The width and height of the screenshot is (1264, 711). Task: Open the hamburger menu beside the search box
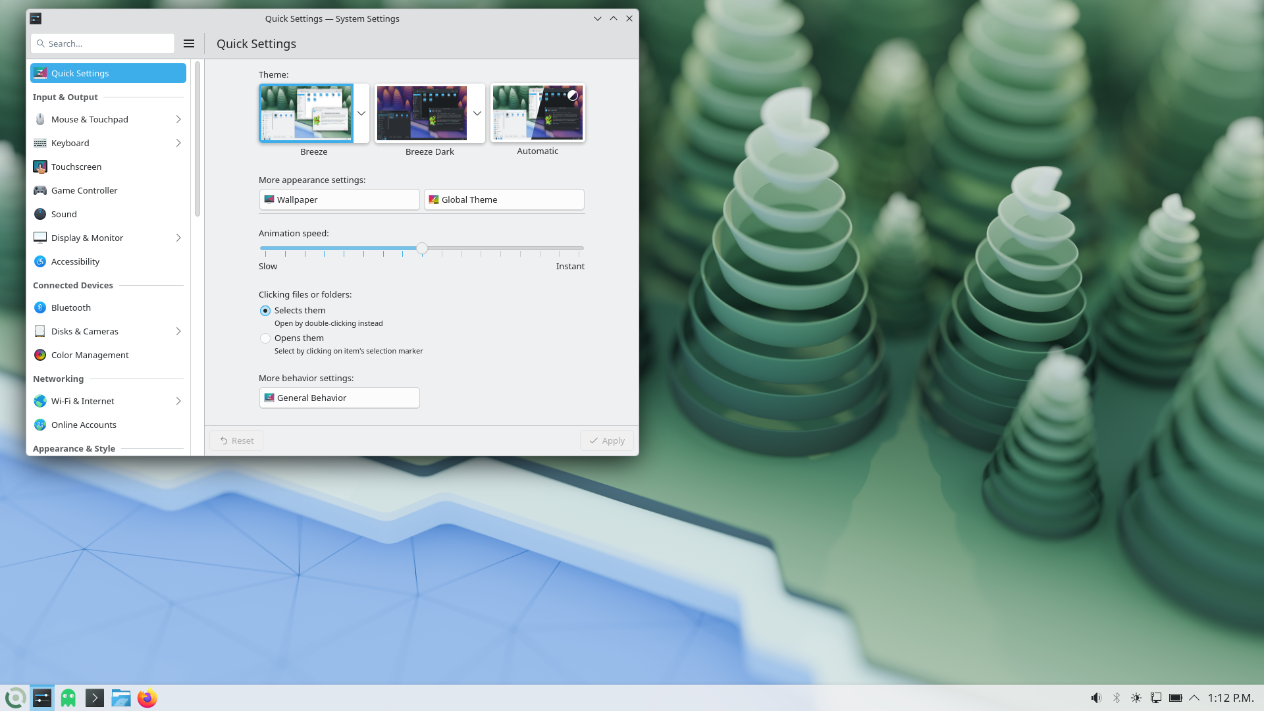click(189, 43)
